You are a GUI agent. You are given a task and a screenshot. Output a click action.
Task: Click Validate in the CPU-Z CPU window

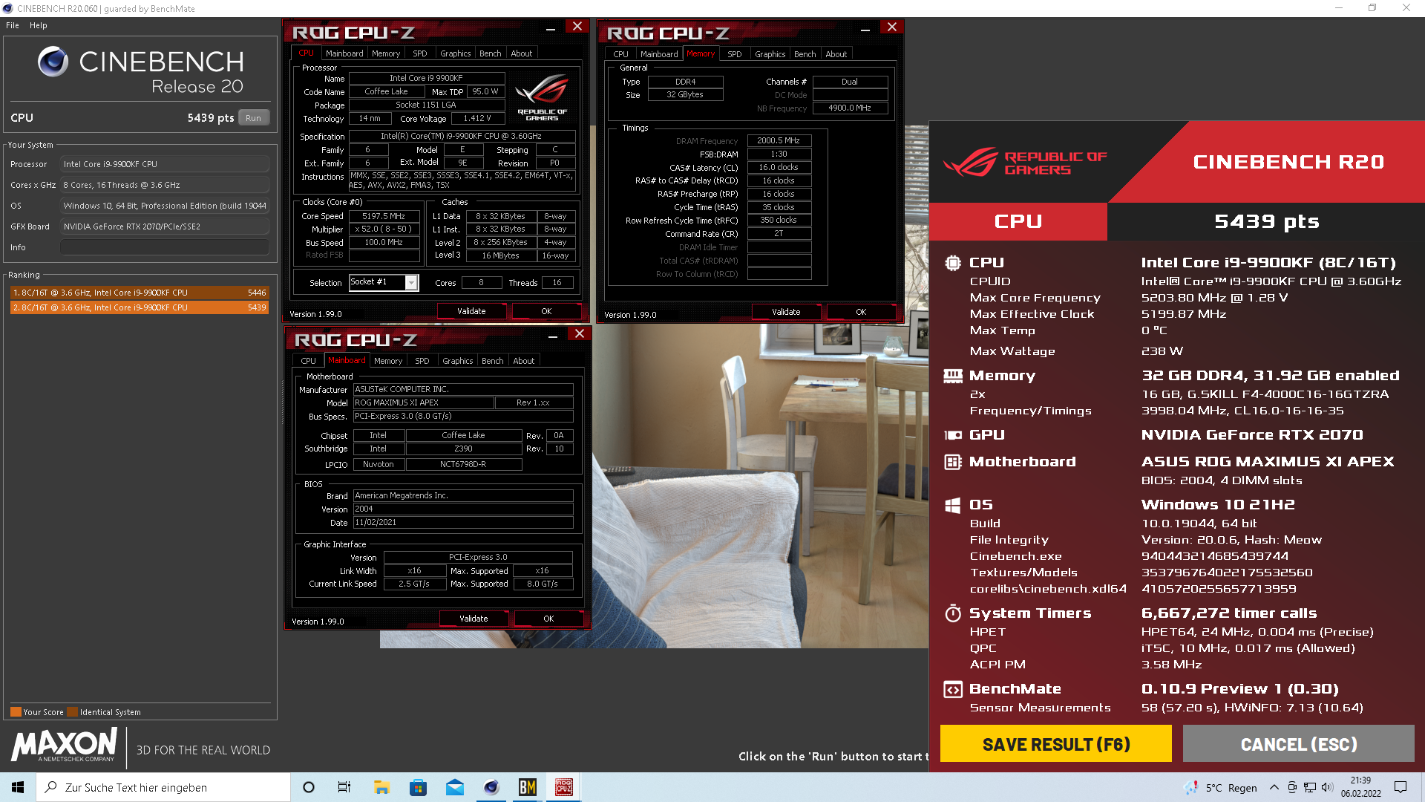(471, 311)
